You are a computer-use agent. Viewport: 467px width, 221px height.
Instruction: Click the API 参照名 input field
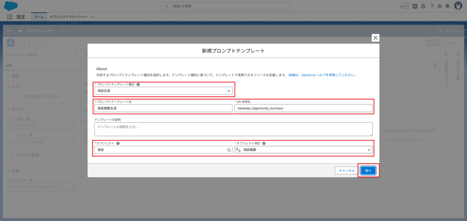point(303,108)
